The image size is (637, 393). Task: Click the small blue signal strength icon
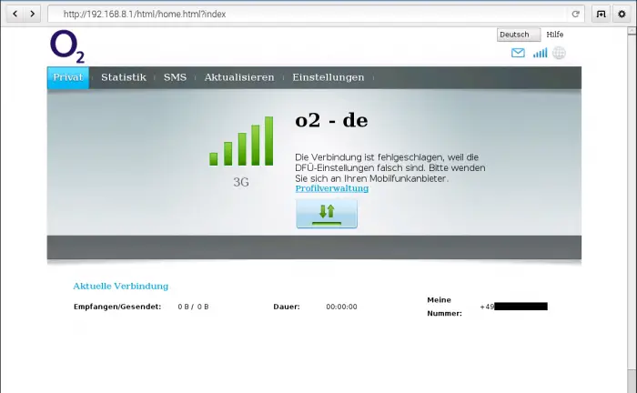(x=540, y=53)
